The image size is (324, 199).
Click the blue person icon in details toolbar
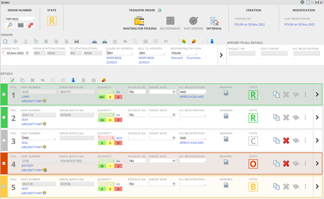(73, 80)
